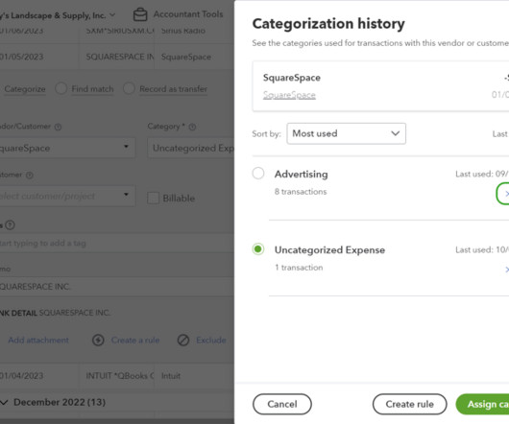Click the Exclude circle-slash icon
This screenshot has height=424, width=509.
(x=183, y=340)
